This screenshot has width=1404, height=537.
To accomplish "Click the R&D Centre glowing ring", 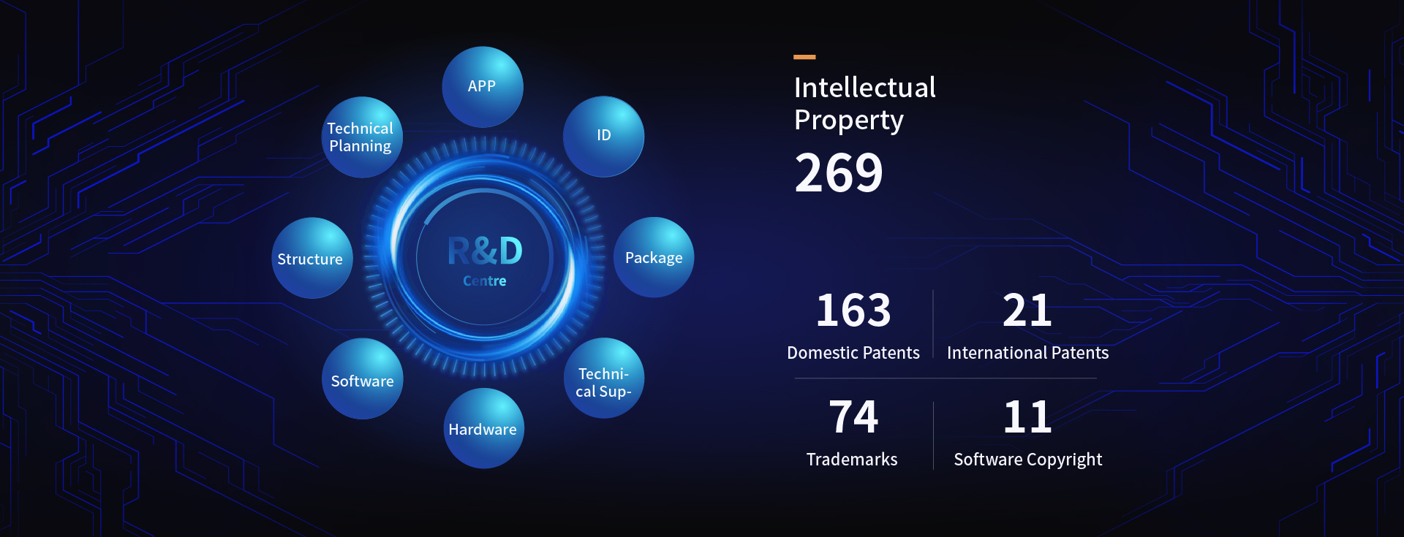I will click(483, 257).
